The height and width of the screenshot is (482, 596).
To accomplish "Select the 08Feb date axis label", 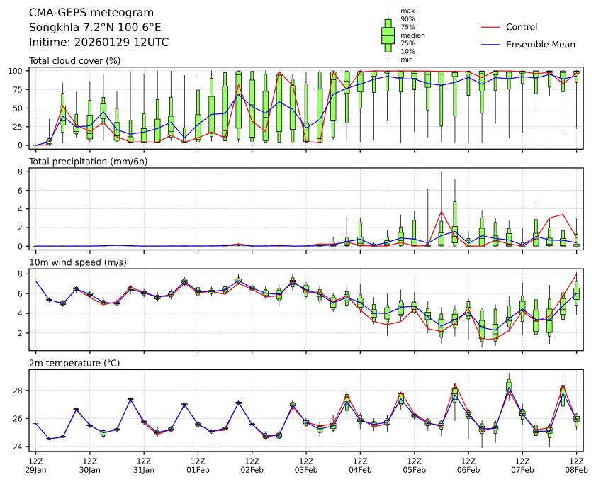I will tap(576, 469).
